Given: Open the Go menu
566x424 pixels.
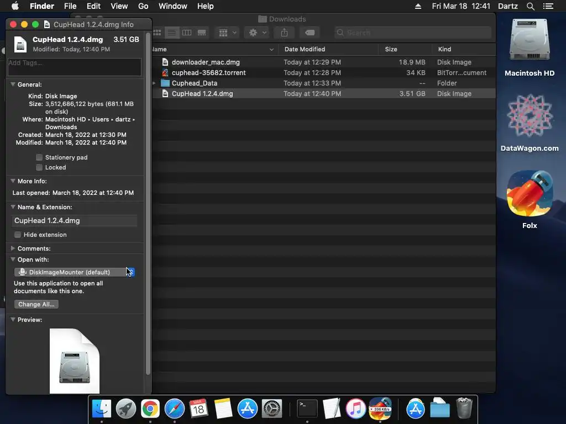Looking at the screenshot, I should click(x=143, y=6).
